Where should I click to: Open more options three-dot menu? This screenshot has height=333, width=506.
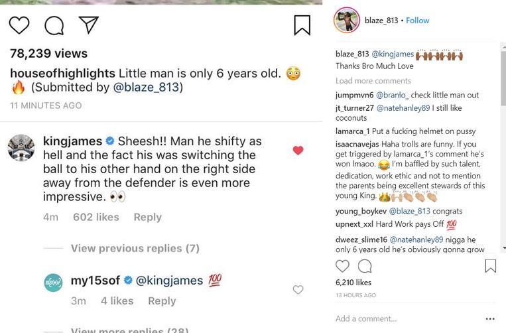coord(490,318)
